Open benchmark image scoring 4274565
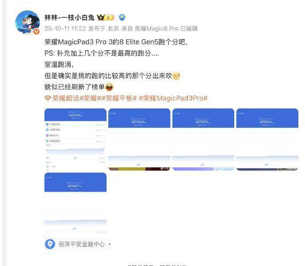This screenshot has height=266, width=305. click(139, 139)
